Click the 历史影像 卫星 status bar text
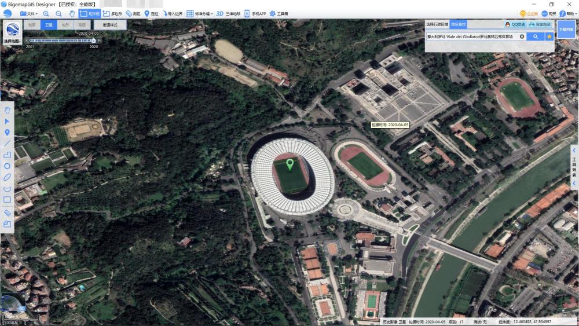 click(x=394, y=322)
